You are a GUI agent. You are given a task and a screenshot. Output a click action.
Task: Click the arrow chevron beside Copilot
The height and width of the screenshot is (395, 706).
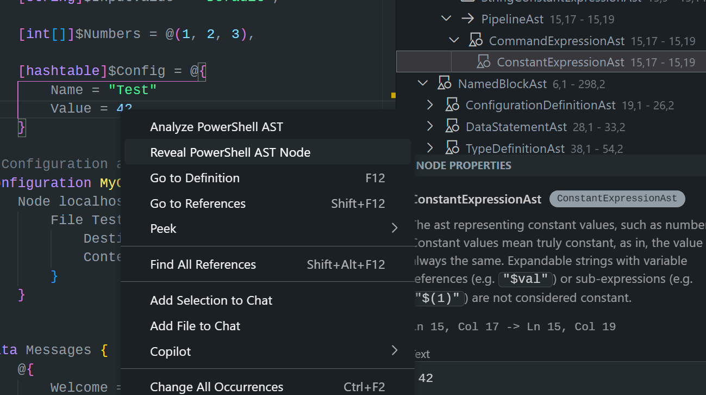[x=395, y=351]
